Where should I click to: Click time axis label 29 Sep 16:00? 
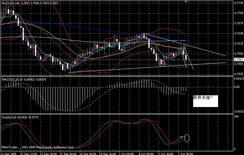click(108, 154)
